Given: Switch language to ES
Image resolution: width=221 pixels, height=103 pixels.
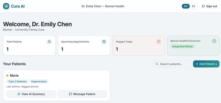Looking at the screenshot, I should tap(194, 6).
